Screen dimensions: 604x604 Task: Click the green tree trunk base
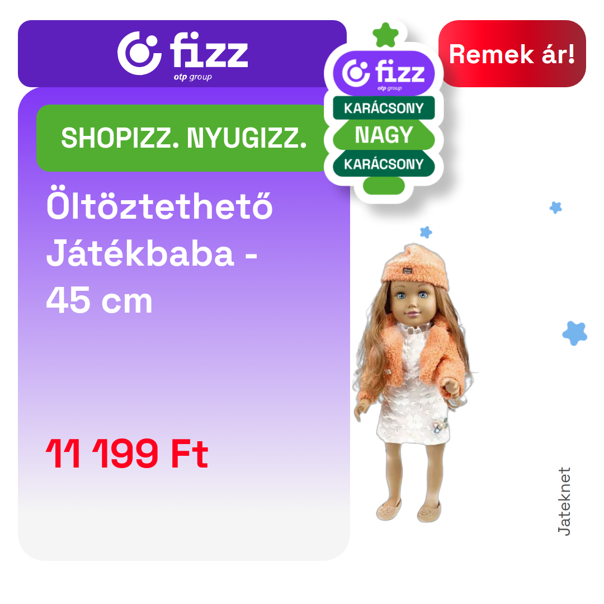coord(384,186)
